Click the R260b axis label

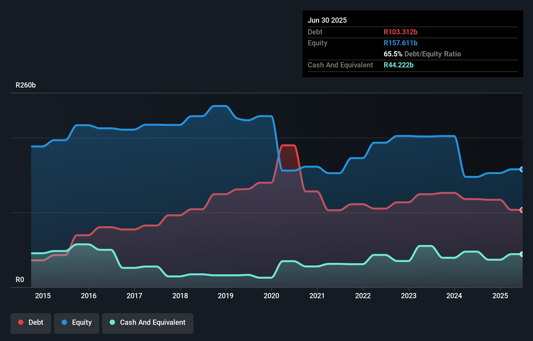tap(26, 85)
